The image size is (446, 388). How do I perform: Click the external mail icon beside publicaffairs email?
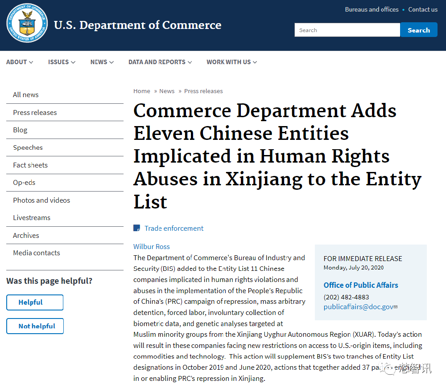396,307
